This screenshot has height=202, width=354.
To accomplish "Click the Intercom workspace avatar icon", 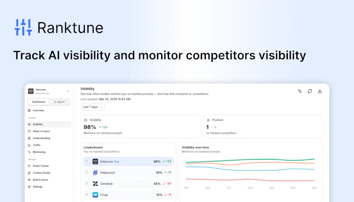I will click(x=31, y=91).
